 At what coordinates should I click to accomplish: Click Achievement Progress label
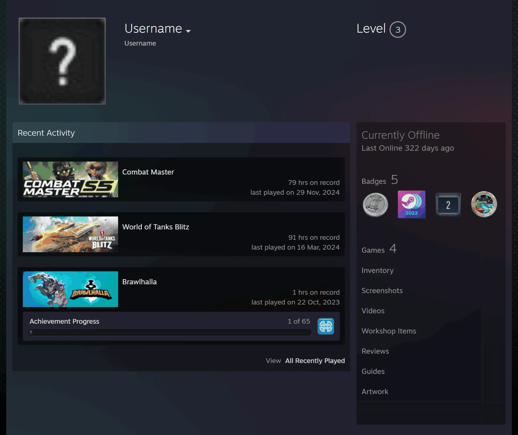[x=64, y=321]
